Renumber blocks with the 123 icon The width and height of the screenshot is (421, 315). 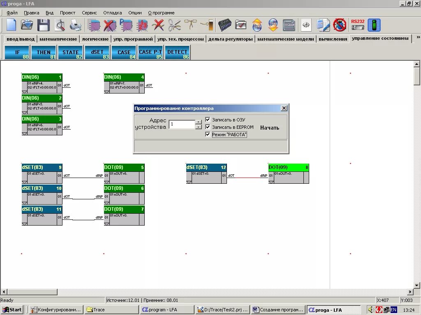click(142, 25)
